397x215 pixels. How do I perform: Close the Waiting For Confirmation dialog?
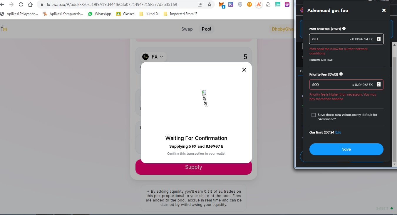244,70
